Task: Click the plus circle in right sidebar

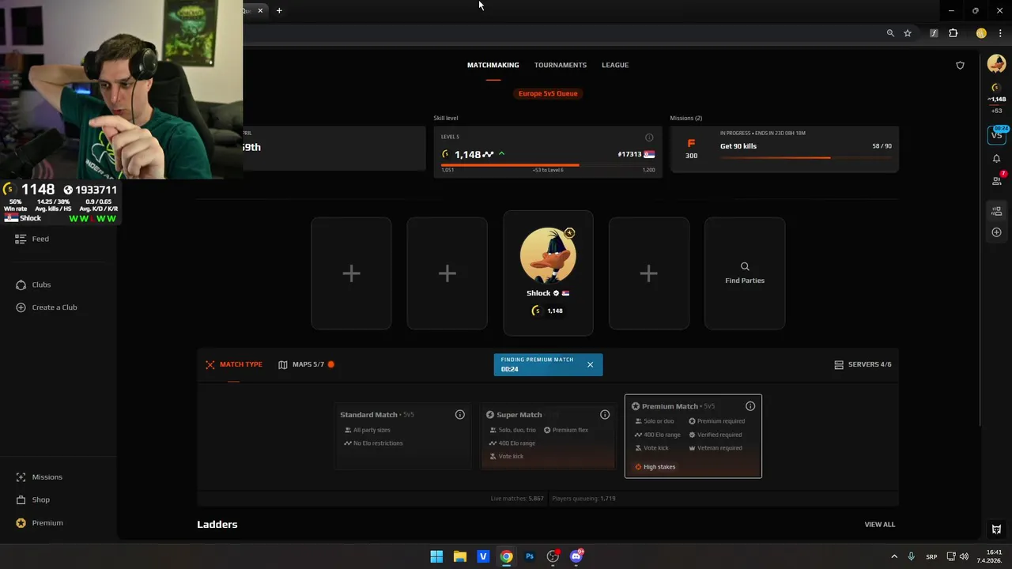Action: click(996, 232)
